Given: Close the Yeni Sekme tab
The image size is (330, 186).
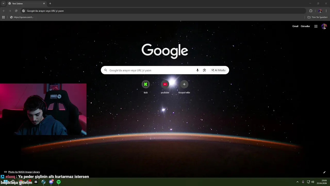Looking at the screenshot, I should click(44, 4).
